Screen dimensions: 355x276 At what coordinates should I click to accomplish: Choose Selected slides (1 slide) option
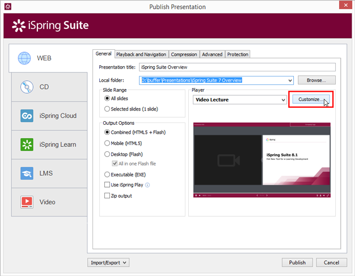[x=107, y=109]
